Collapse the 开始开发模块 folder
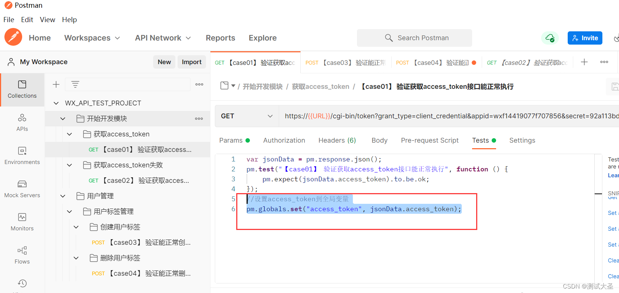 click(x=63, y=119)
